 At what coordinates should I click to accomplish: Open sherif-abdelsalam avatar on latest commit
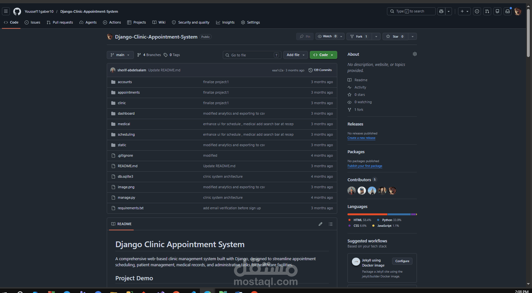(113, 70)
